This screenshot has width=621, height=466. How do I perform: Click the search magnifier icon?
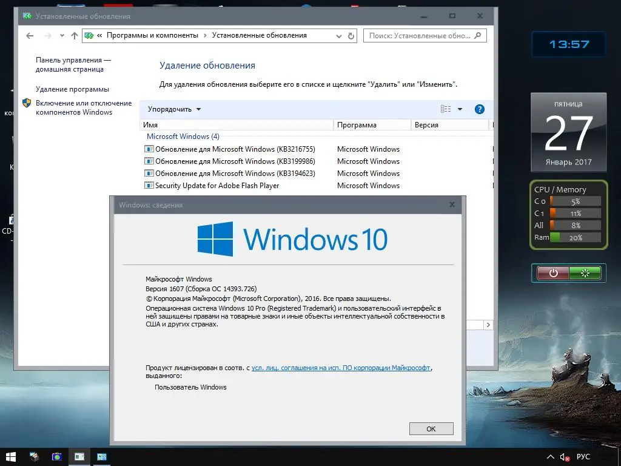click(x=478, y=36)
